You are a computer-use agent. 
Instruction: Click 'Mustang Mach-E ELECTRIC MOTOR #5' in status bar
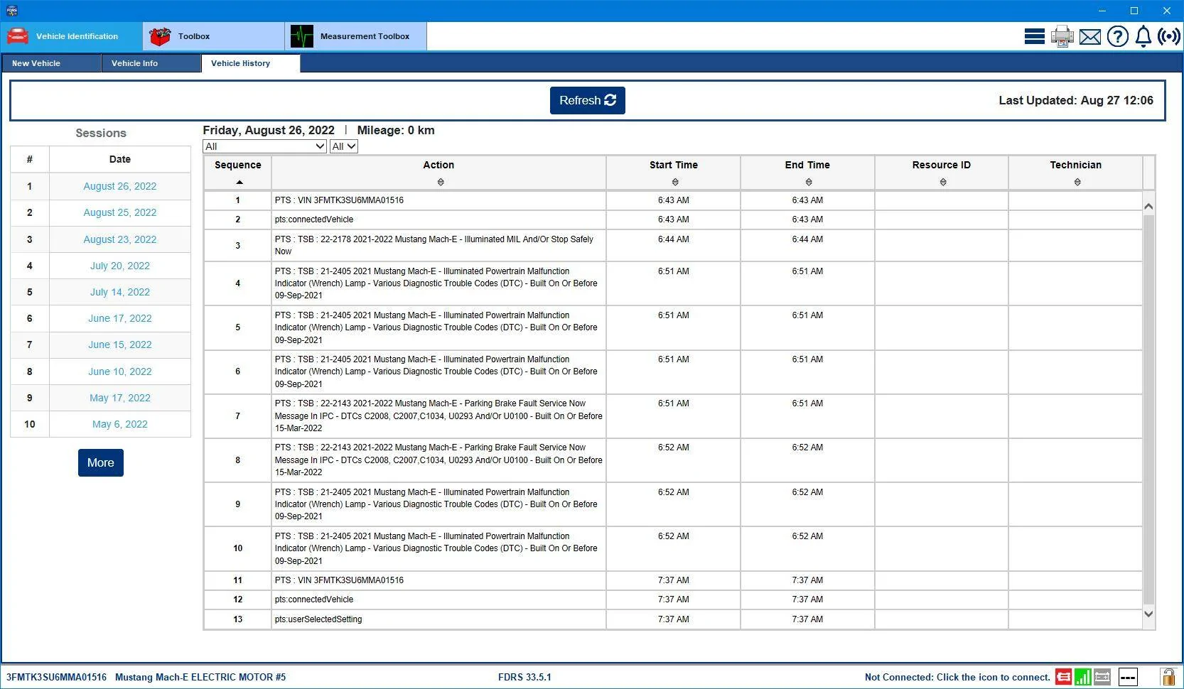coord(200,678)
